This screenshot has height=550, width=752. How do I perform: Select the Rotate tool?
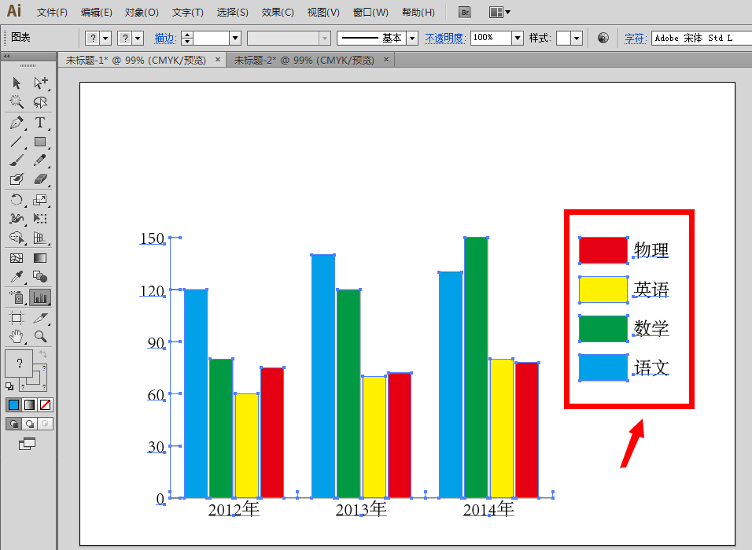(x=17, y=200)
